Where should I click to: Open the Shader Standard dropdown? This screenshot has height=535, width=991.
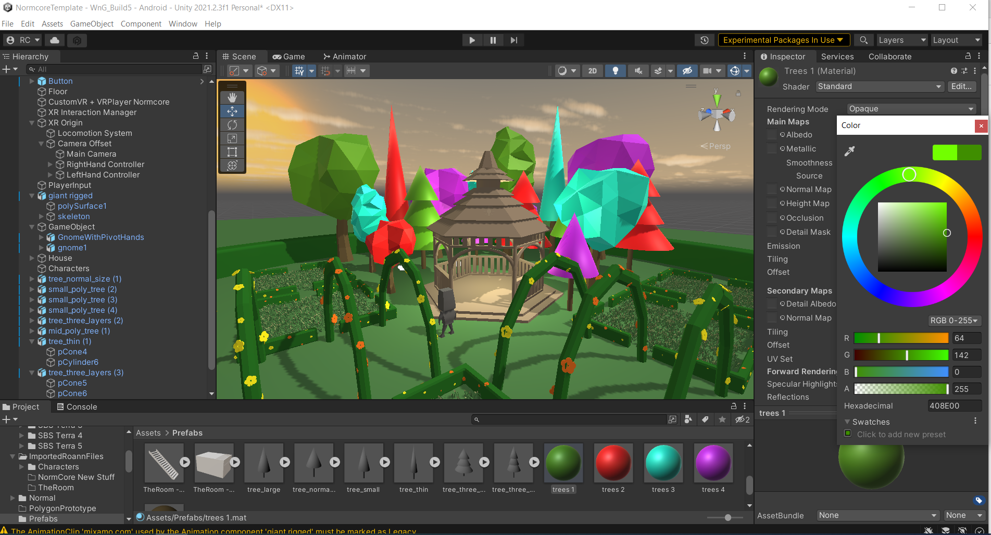pos(879,86)
